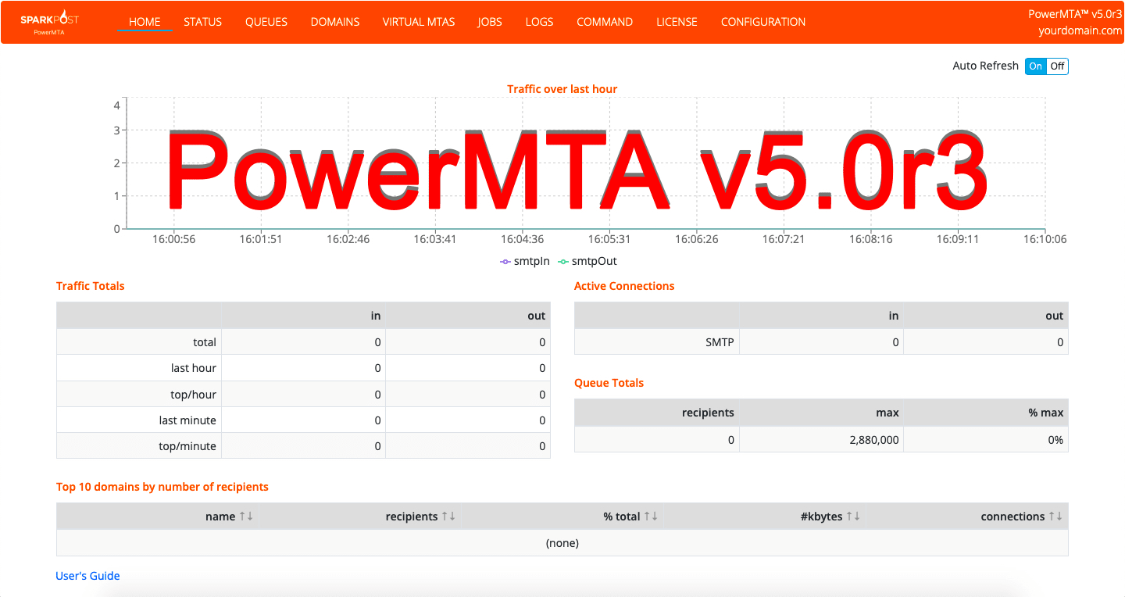Screen dimensions: 1125x597
Task: Open the User's Guide link
Action: point(87,576)
